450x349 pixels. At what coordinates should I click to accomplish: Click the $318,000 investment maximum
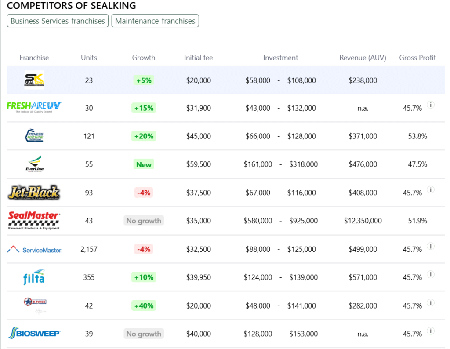click(x=303, y=164)
